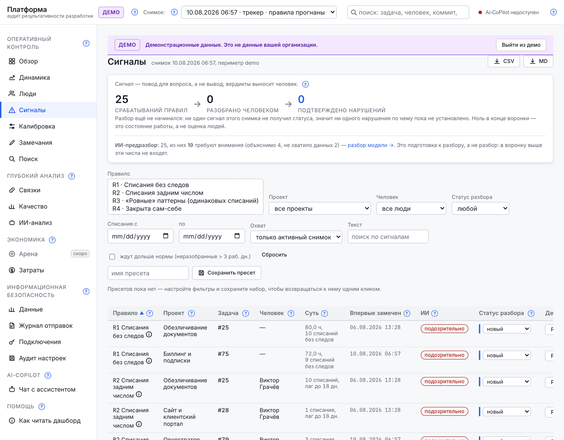This screenshot has height=440, width=564.
Task: Select R4 · Закрыта сам-себе in the rule list
Action: tap(185, 209)
